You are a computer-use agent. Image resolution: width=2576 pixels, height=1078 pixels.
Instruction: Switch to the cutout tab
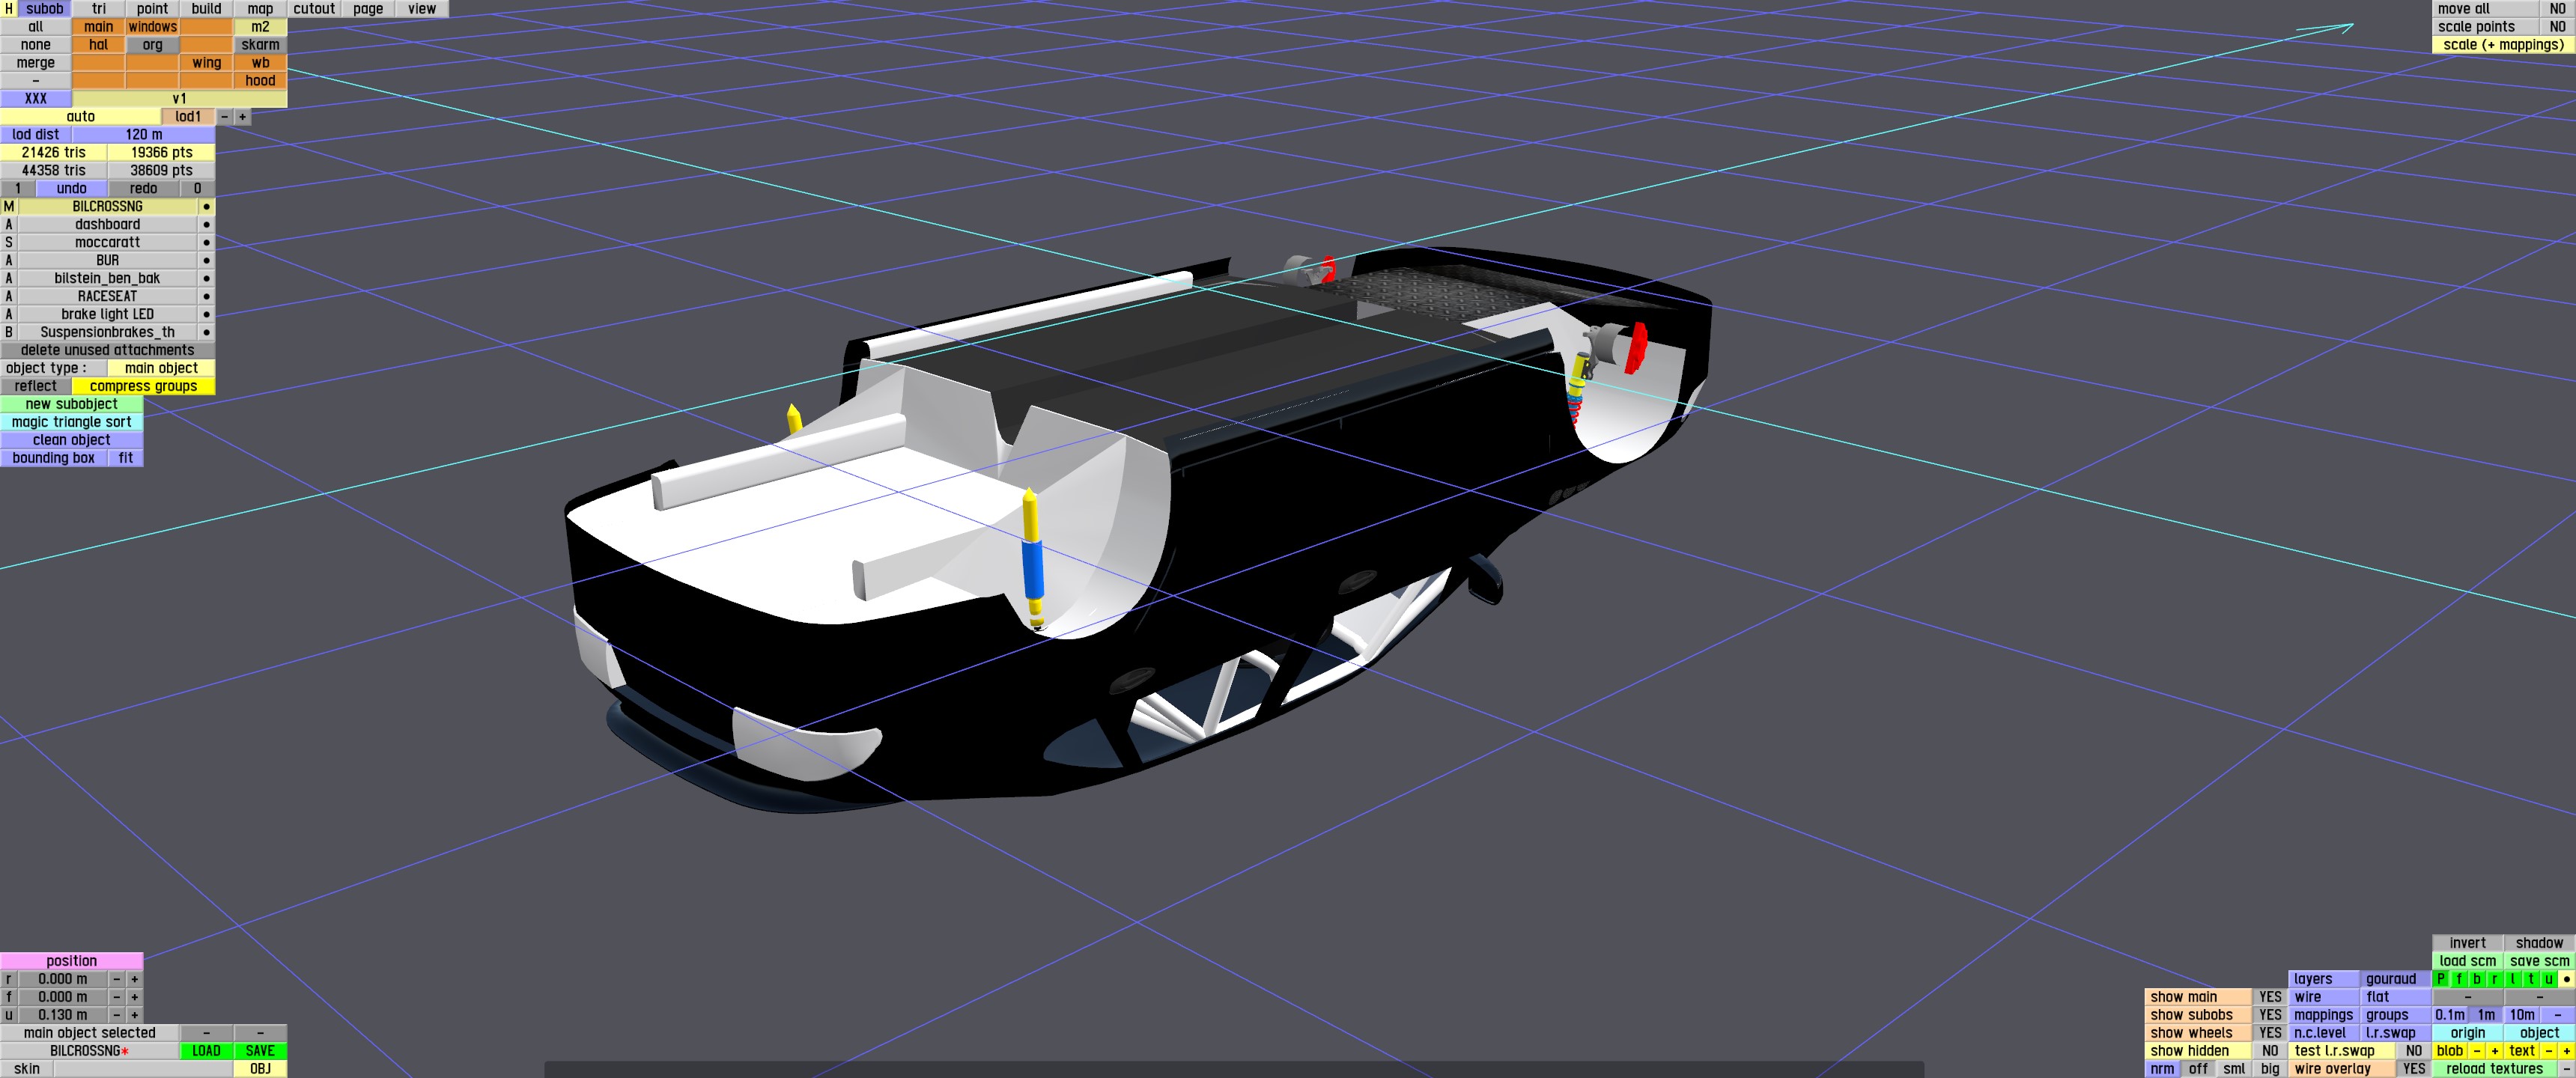[314, 9]
